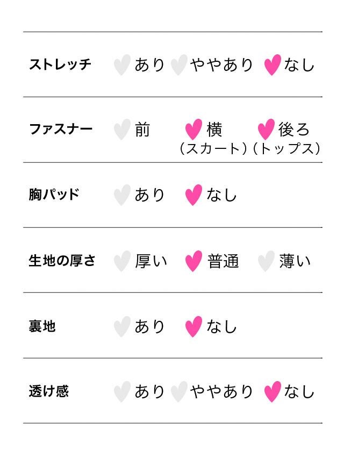Click the ファスナー row label
This screenshot has width=344, height=459.
[x=61, y=130]
